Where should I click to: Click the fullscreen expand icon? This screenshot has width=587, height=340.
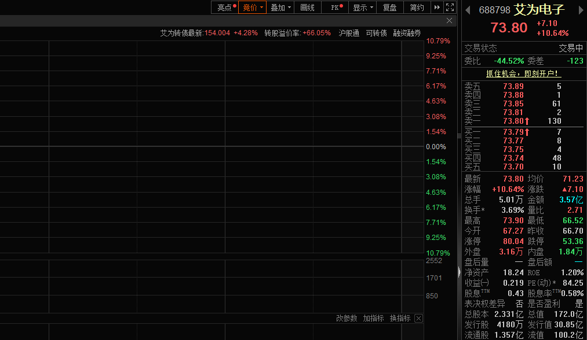point(450,8)
